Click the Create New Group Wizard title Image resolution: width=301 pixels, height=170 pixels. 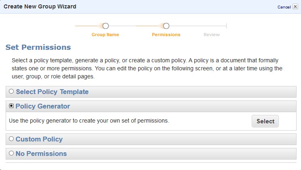40,7
